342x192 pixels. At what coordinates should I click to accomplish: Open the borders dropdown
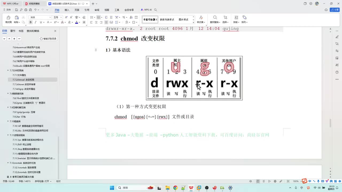pos(137,22)
